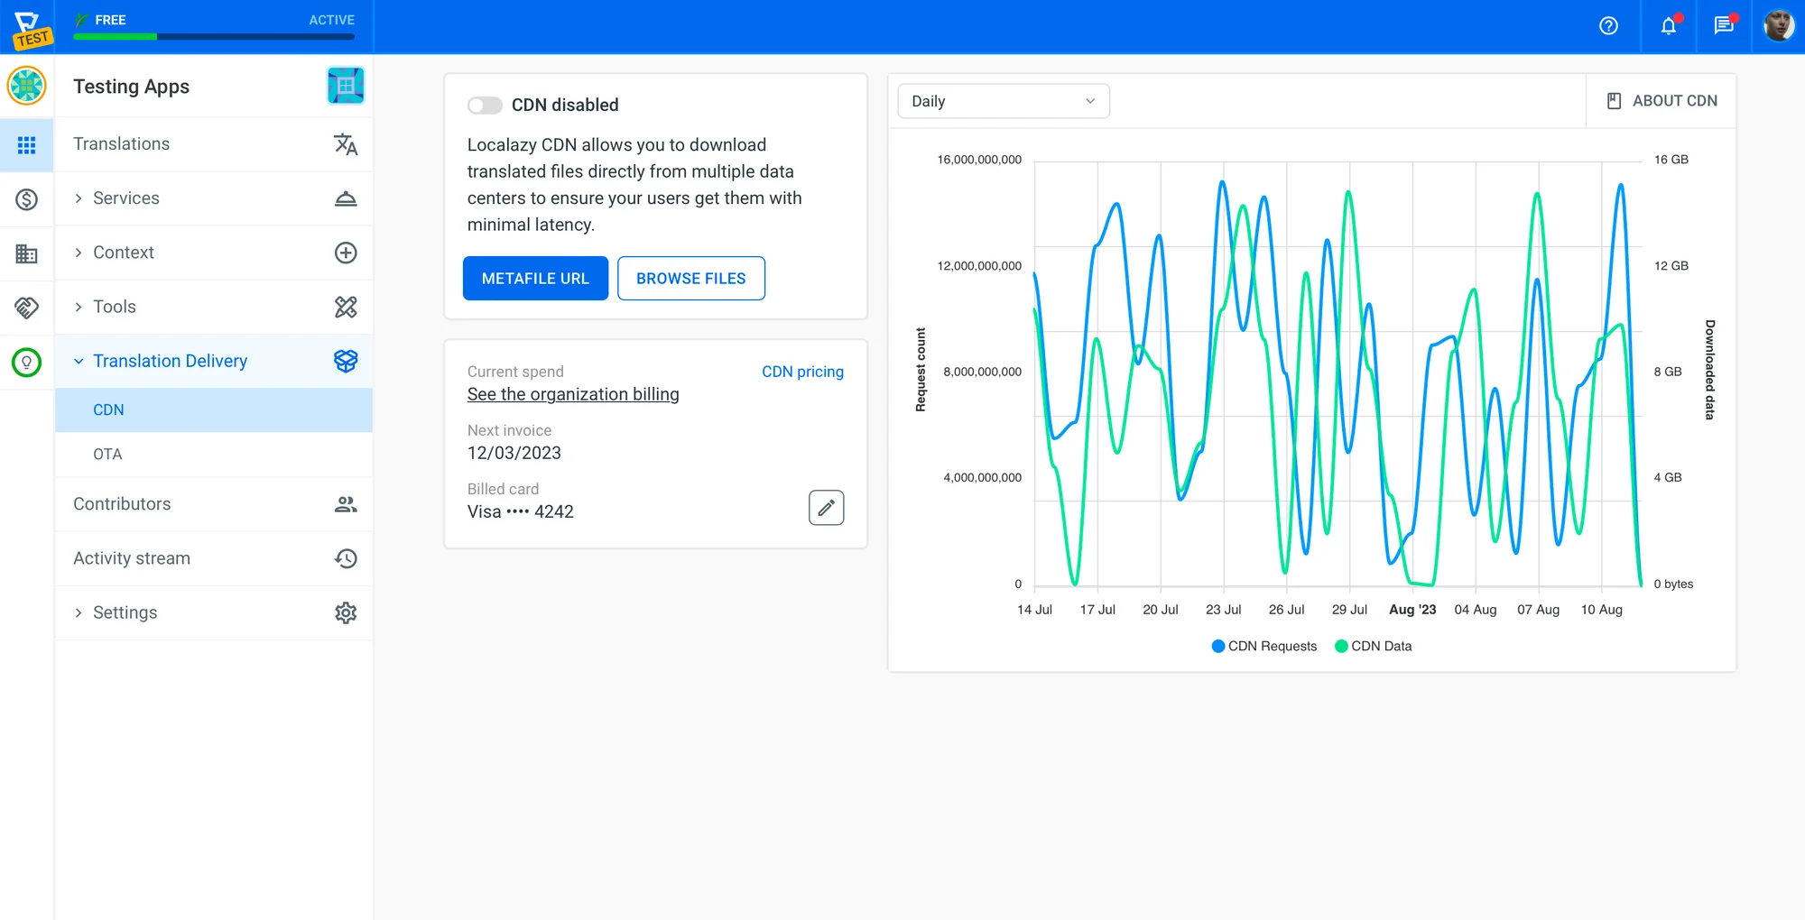Toggle CDN Requests series in chart legend
Viewport: 1805px width, 920px height.
point(1263,646)
